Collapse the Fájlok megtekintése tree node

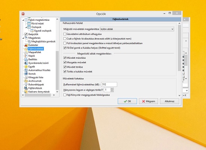click(x=23, y=20)
